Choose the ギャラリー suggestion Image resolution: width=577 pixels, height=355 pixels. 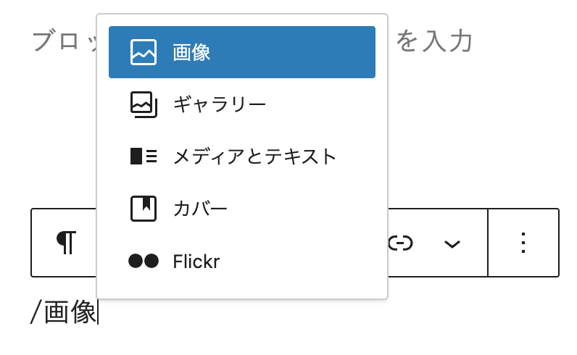(220, 104)
